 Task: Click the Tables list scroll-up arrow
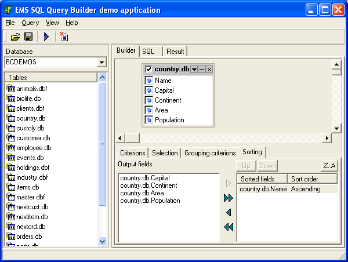[x=102, y=78]
